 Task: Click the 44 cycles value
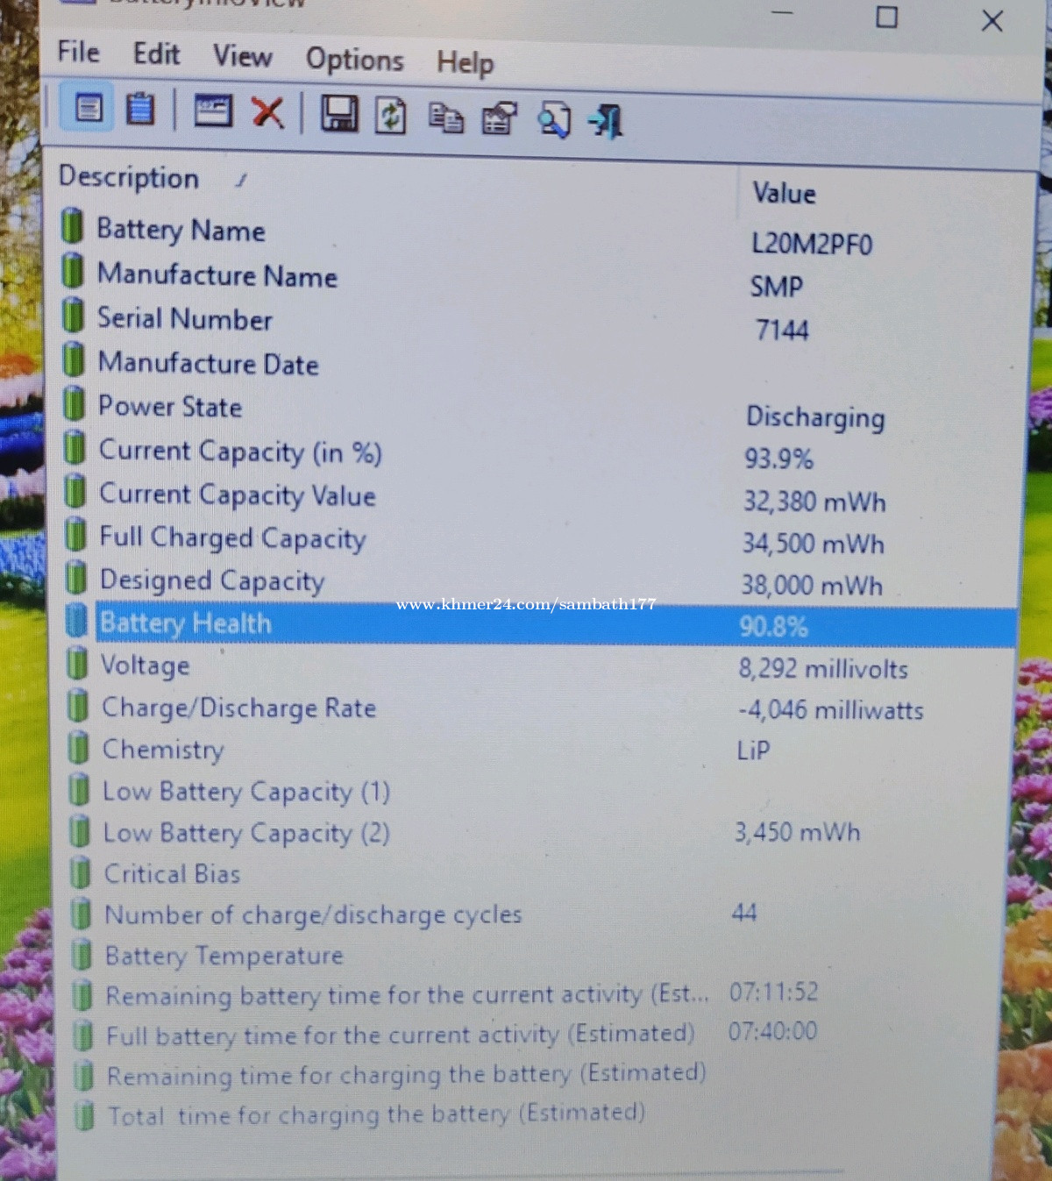click(744, 913)
